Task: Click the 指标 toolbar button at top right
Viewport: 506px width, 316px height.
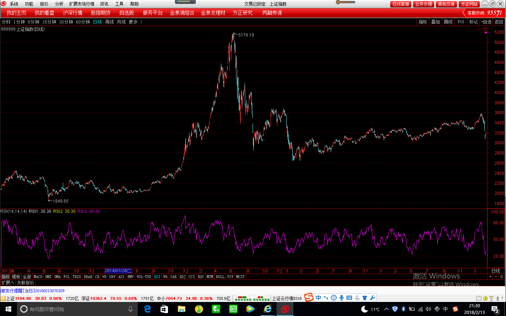Action: point(423,22)
